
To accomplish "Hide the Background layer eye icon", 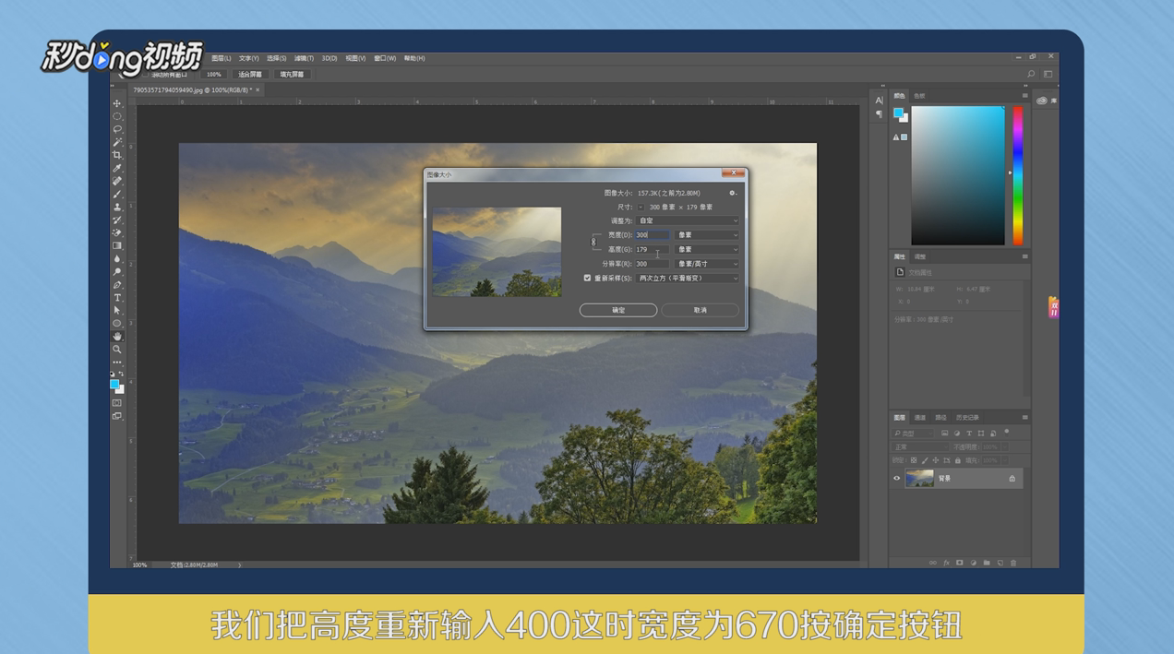I will tap(896, 478).
